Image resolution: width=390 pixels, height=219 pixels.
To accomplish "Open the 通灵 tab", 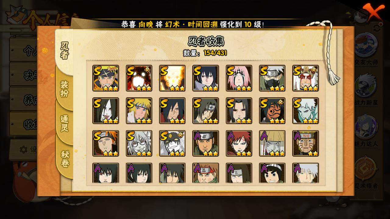I will coord(64,123).
